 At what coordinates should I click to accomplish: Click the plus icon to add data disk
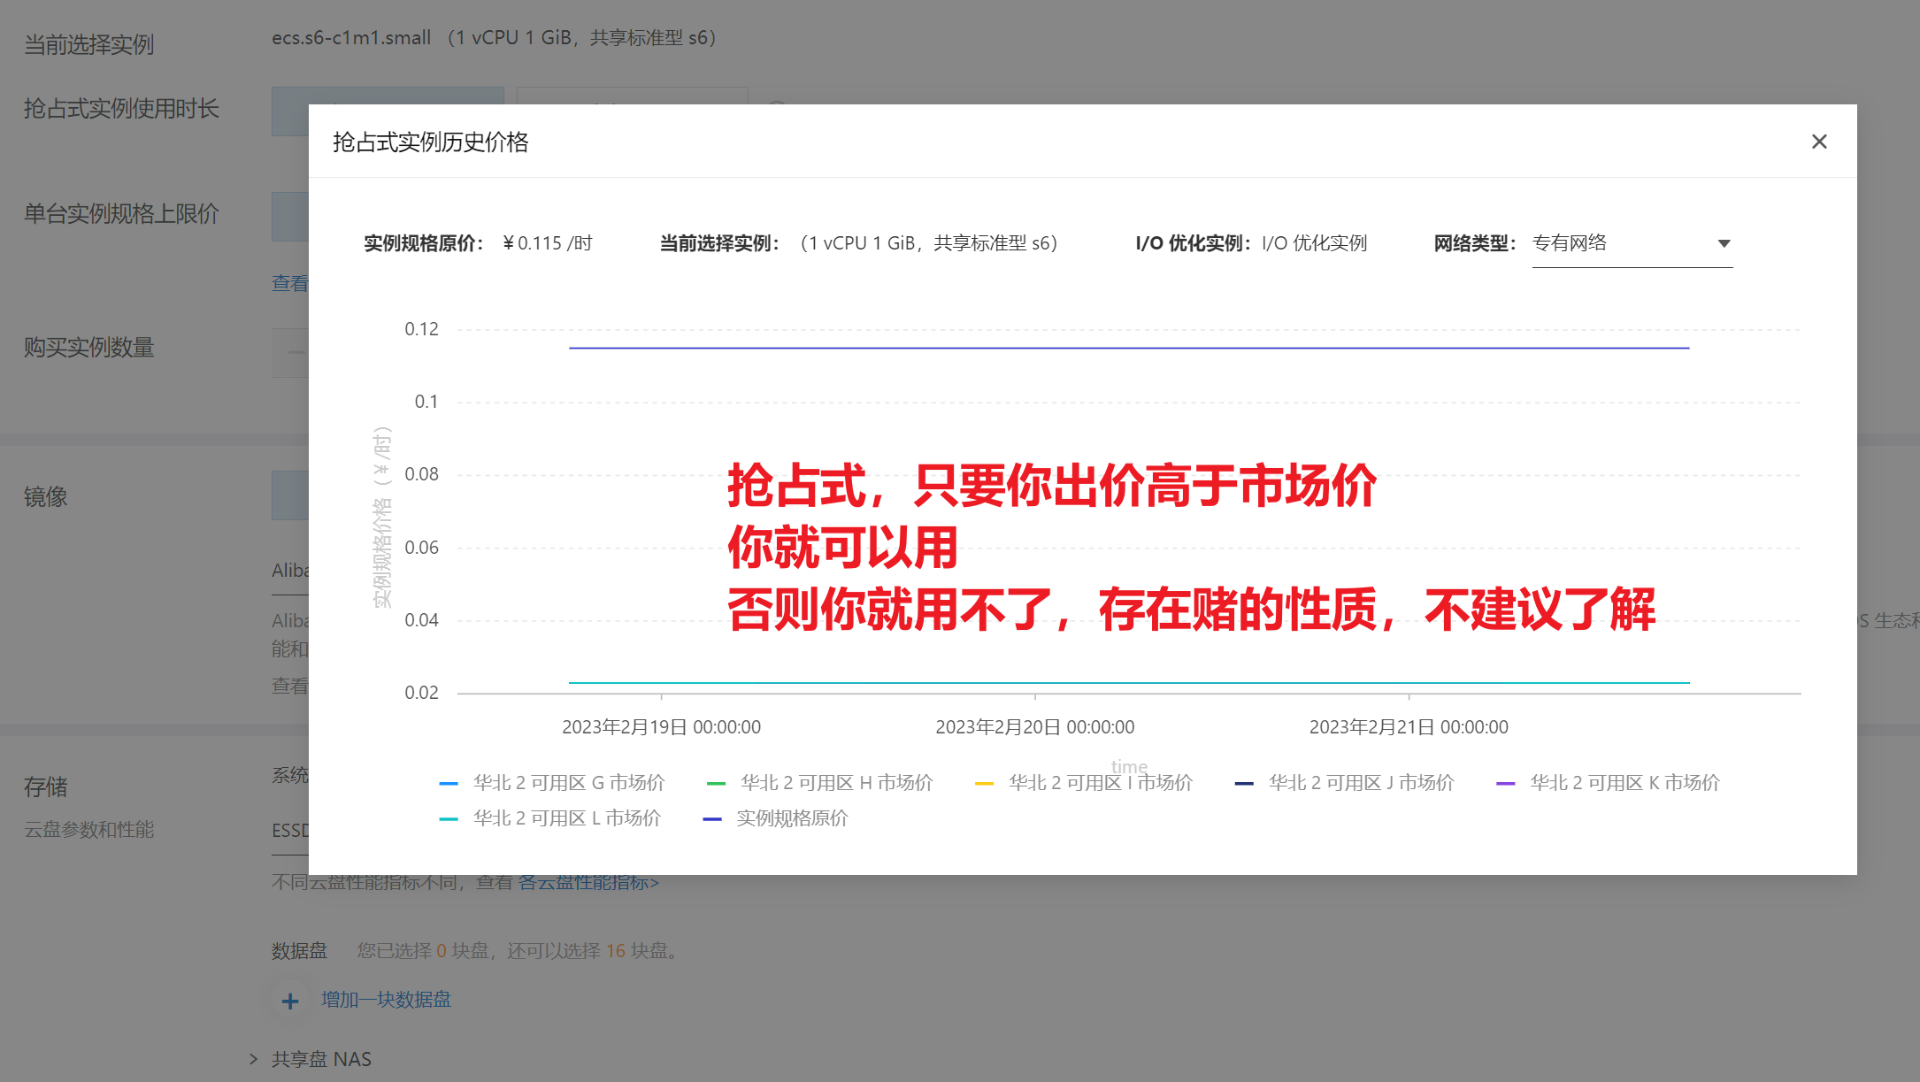(290, 1001)
